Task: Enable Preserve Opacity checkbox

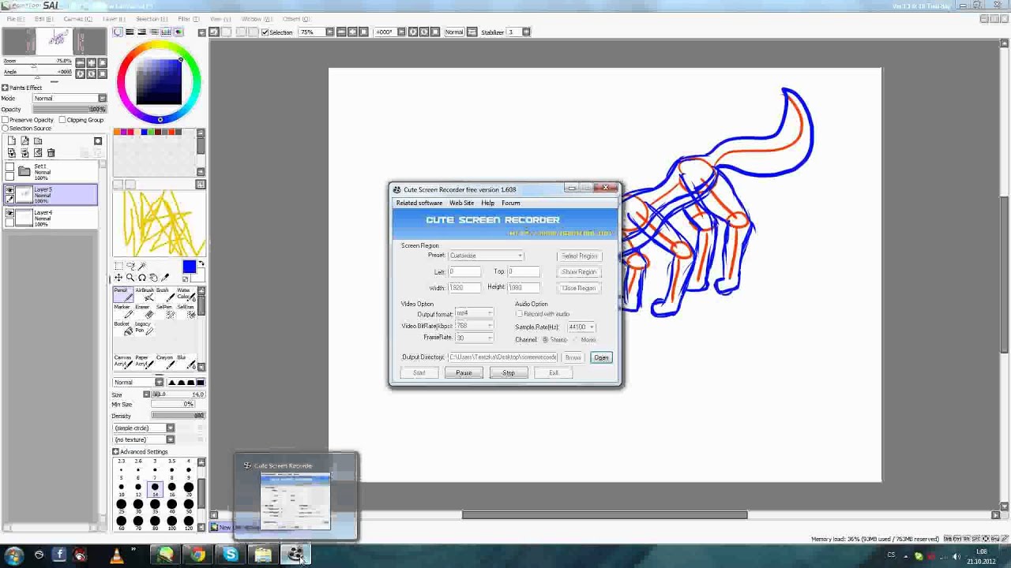Action: [x=5, y=120]
